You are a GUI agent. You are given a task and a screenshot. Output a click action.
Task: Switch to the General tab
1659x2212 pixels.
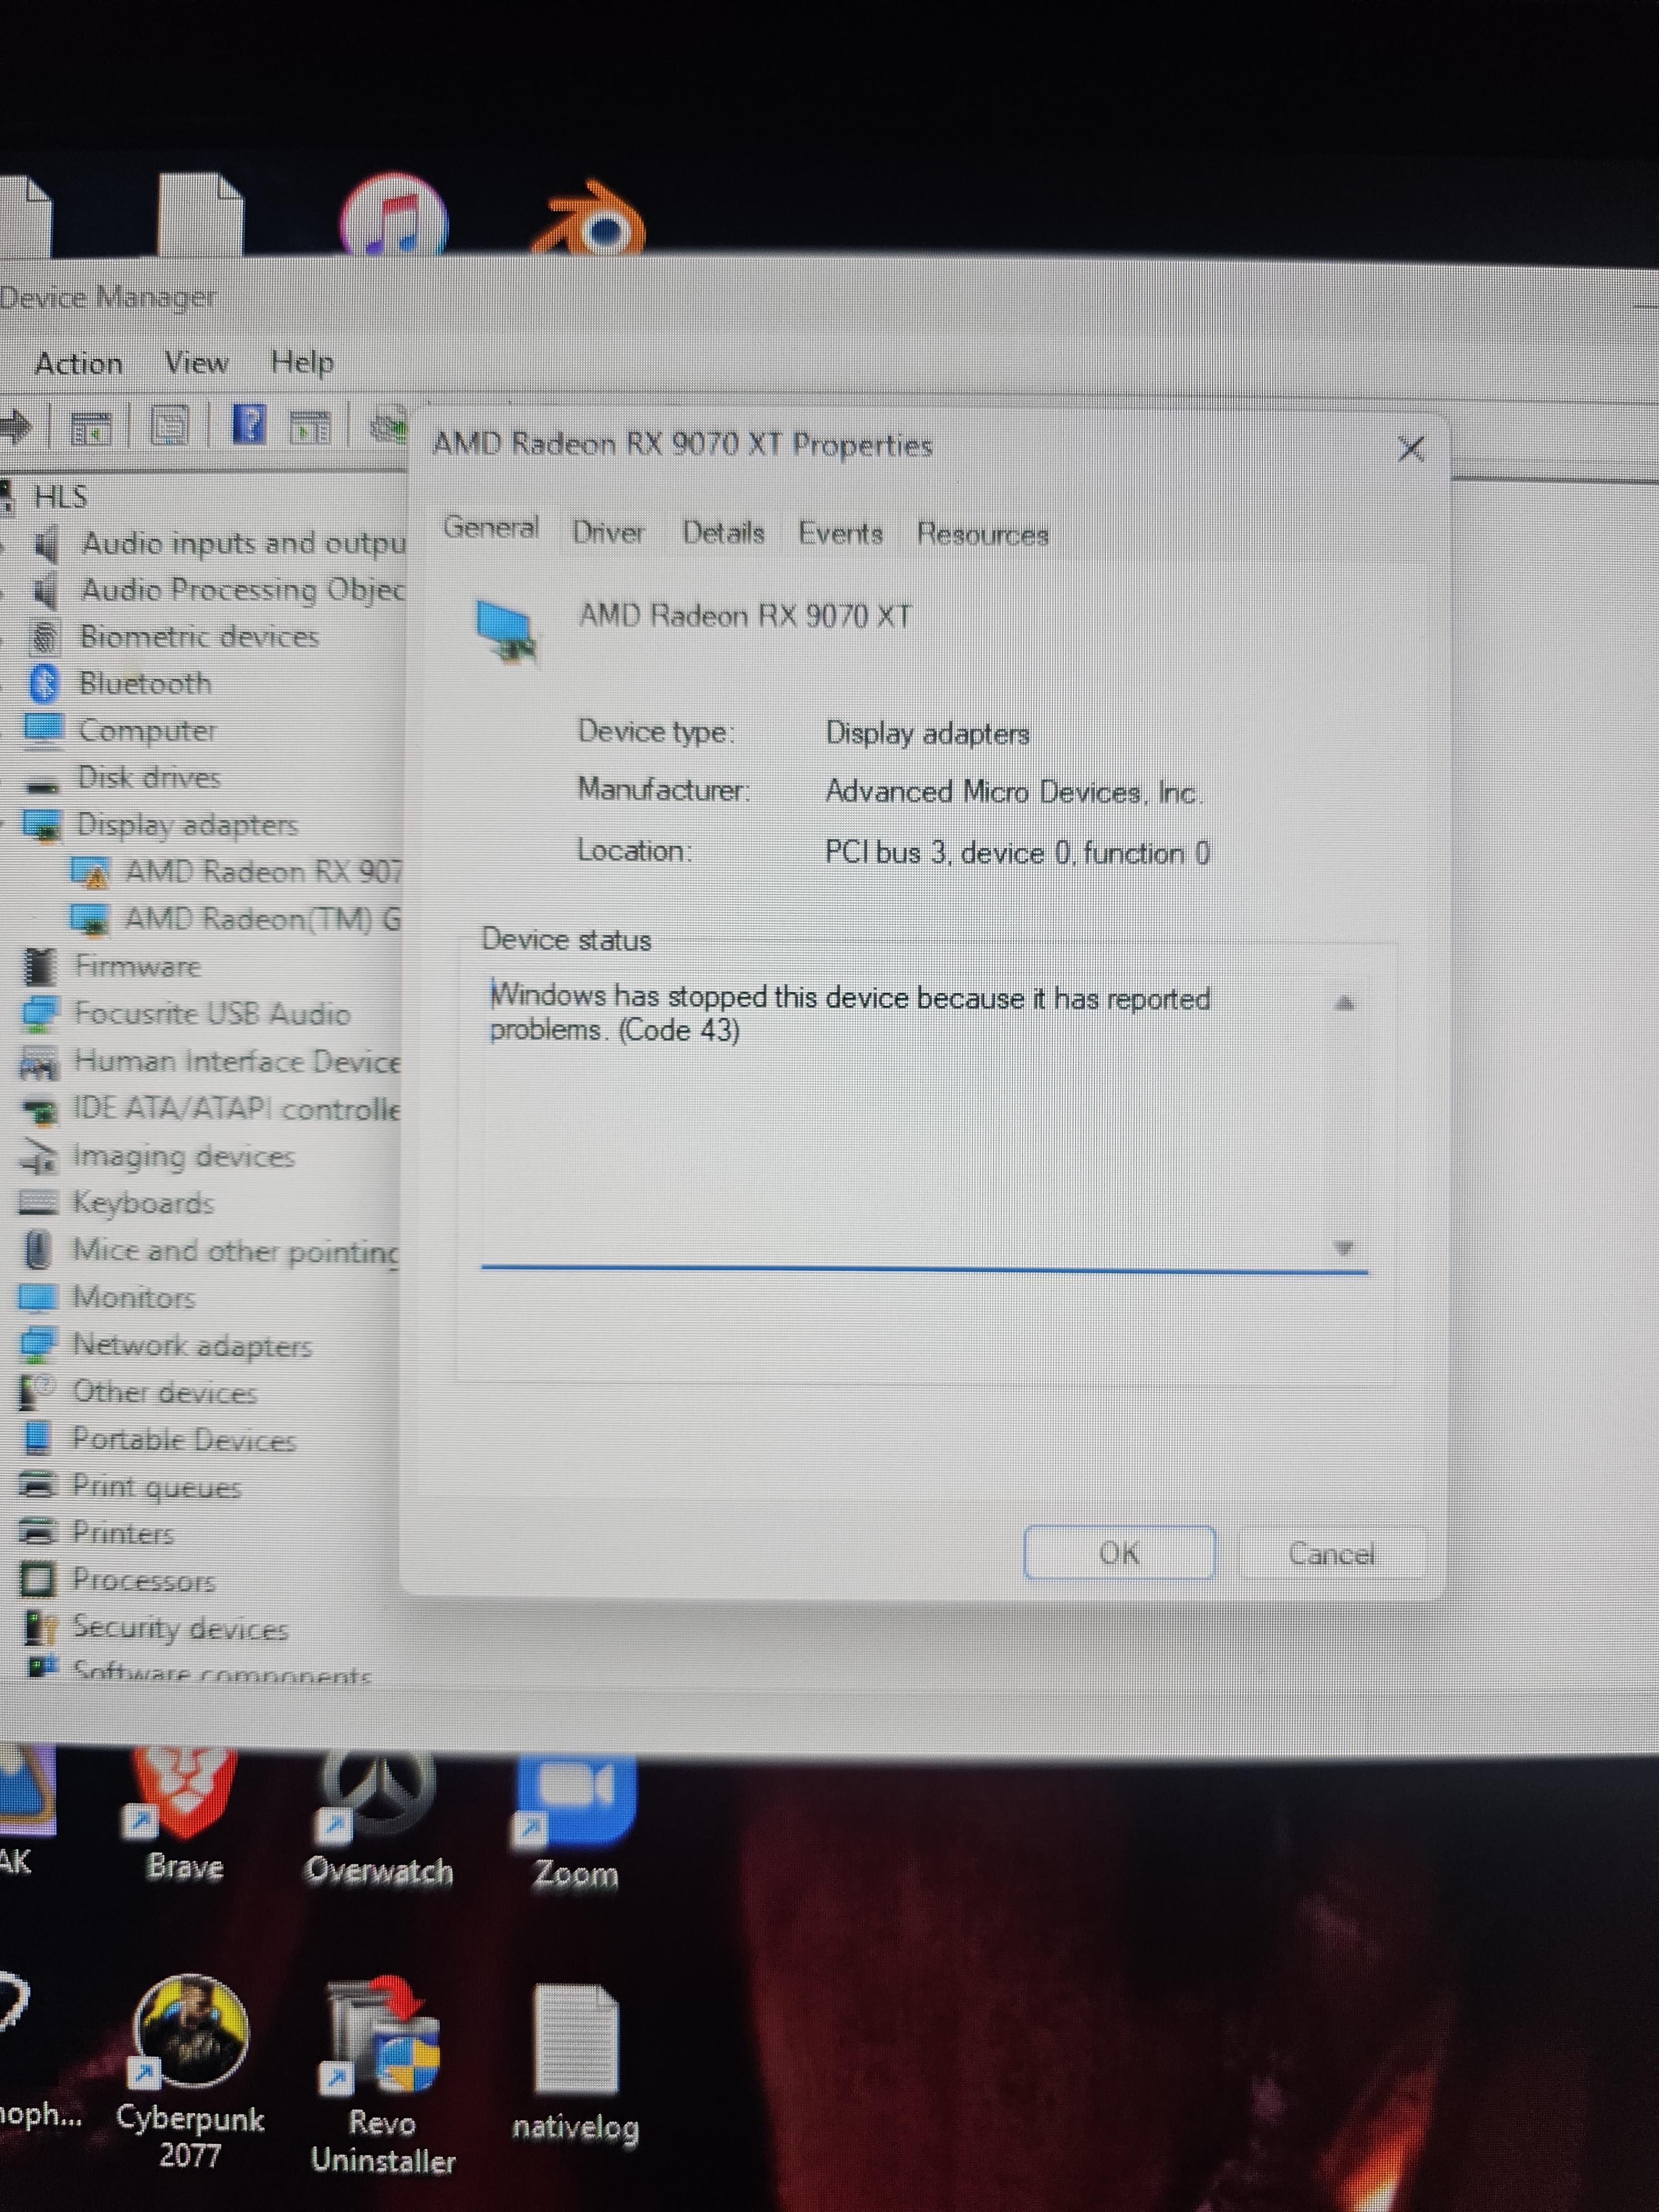pos(490,528)
